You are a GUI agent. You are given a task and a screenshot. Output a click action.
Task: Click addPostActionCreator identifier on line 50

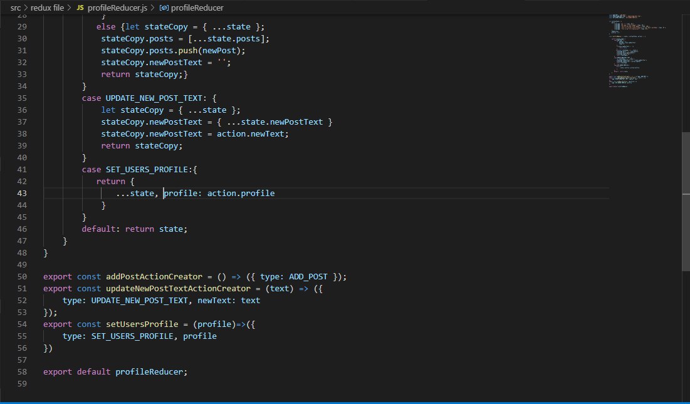point(154,276)
